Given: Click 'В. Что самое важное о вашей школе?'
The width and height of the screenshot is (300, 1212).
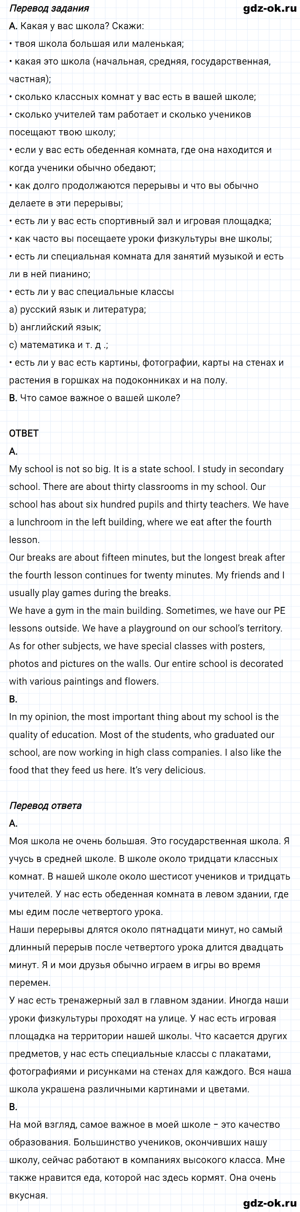Looking at the screenshot, I should [x=94, y=398].
